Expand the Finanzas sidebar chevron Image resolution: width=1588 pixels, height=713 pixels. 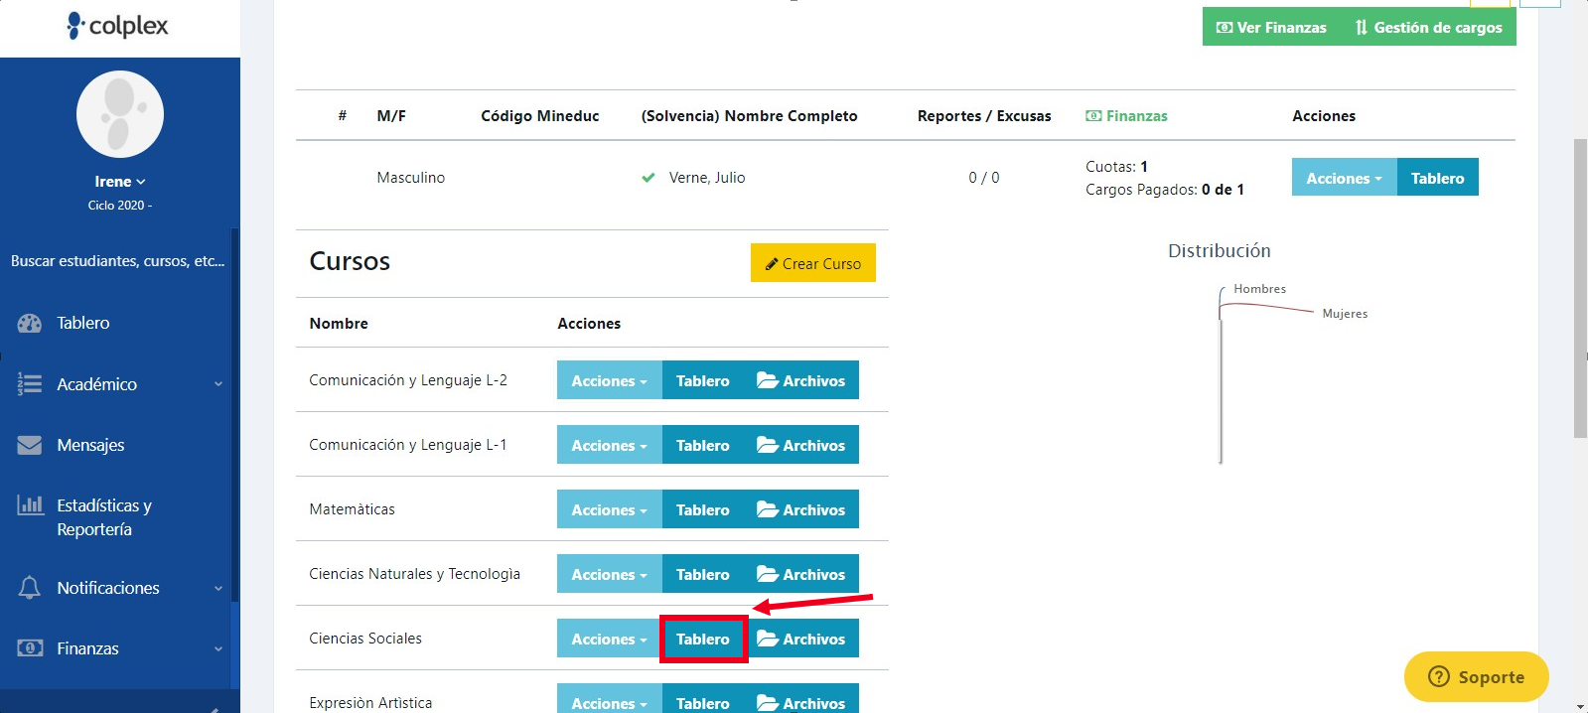coord(218,648)
